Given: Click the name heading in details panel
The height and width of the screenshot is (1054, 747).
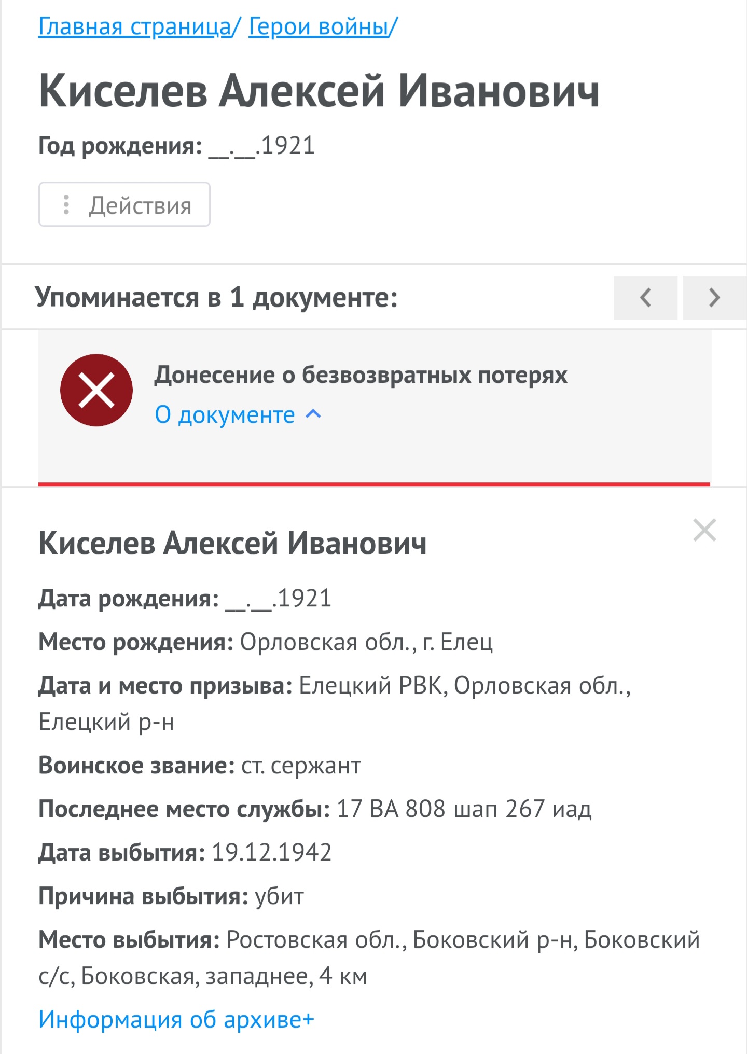Looking at the screenshot, I should (232, 543).
